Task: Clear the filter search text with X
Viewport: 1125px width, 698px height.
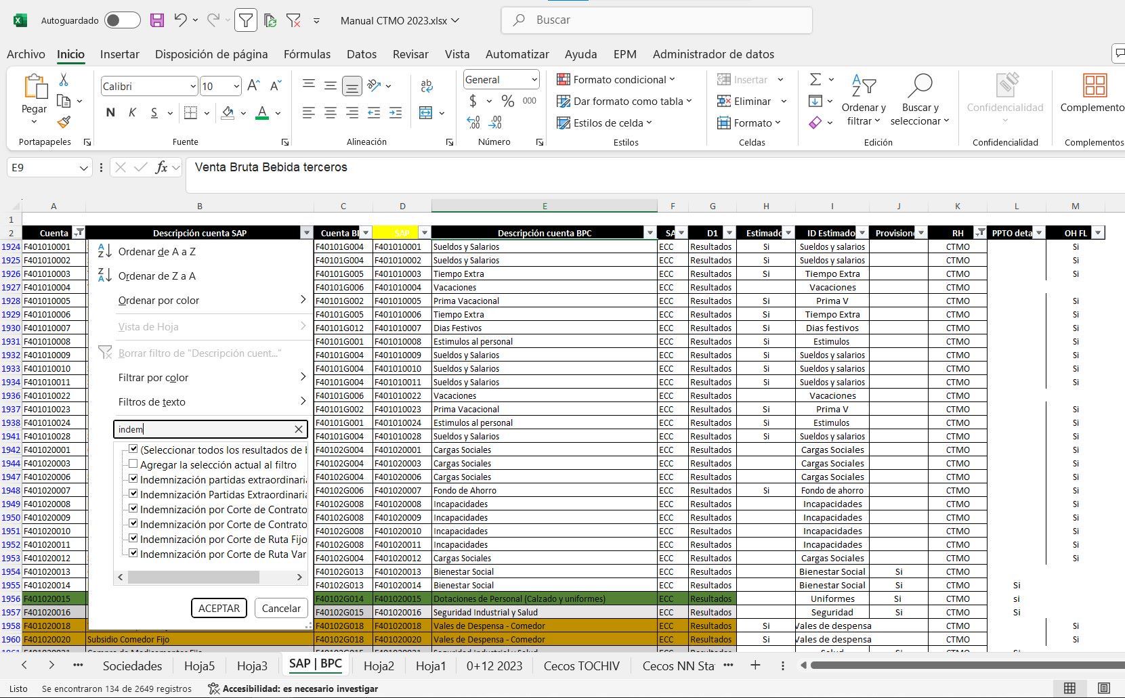Action: [299, 429]
